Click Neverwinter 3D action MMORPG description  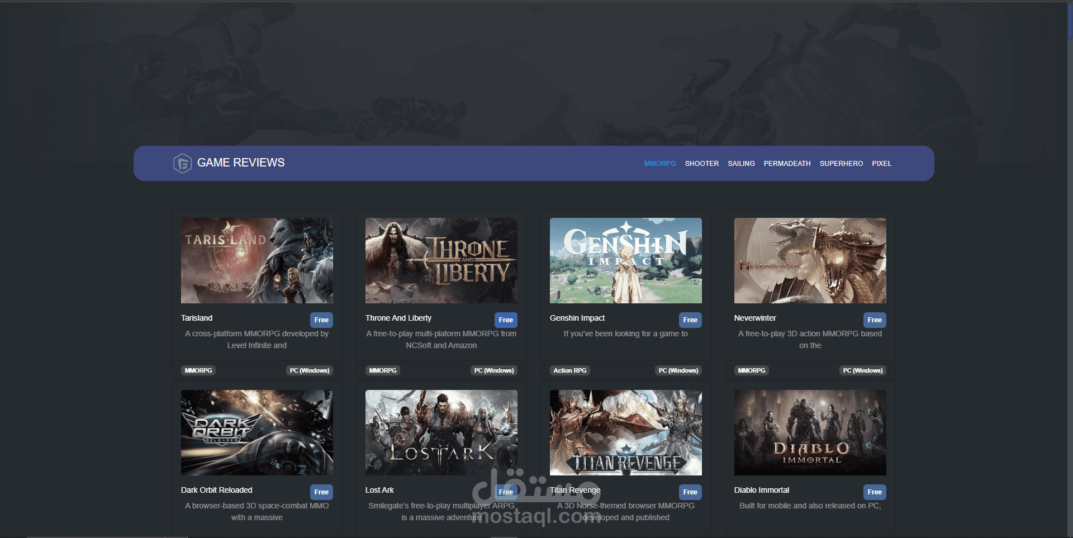pos(810,340)
